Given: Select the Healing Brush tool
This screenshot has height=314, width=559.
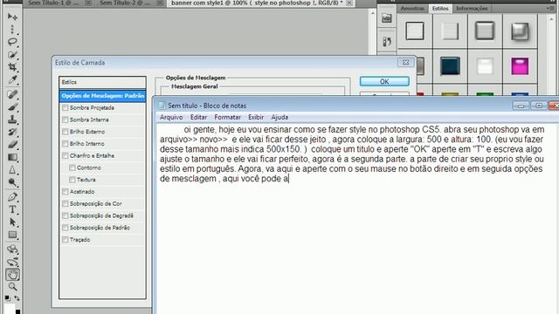Looking at the screenshot, I should click(12, 94).
